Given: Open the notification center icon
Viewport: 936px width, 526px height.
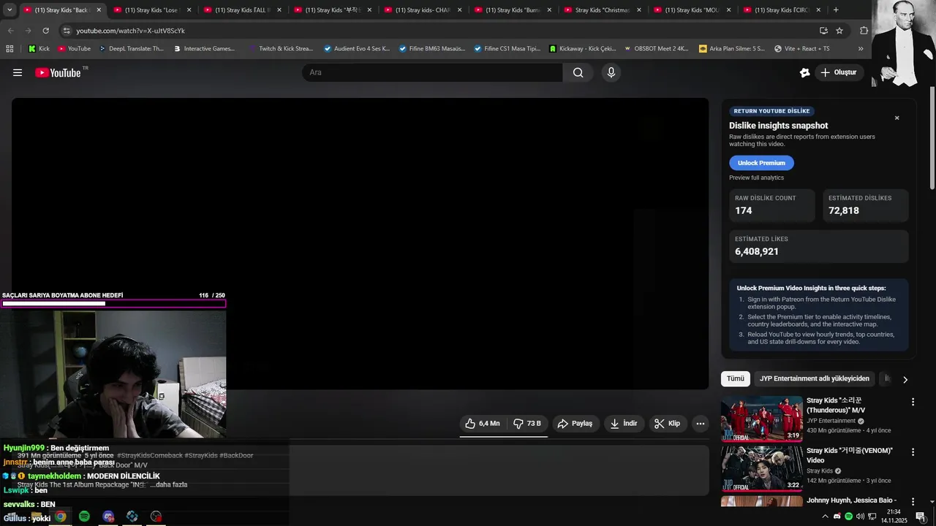Looking at the screenshot, I should pyautogui.click(x=921, y=517).
